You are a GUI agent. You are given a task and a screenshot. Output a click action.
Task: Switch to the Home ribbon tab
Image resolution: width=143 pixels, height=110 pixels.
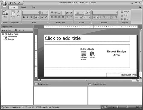[13, 7]
